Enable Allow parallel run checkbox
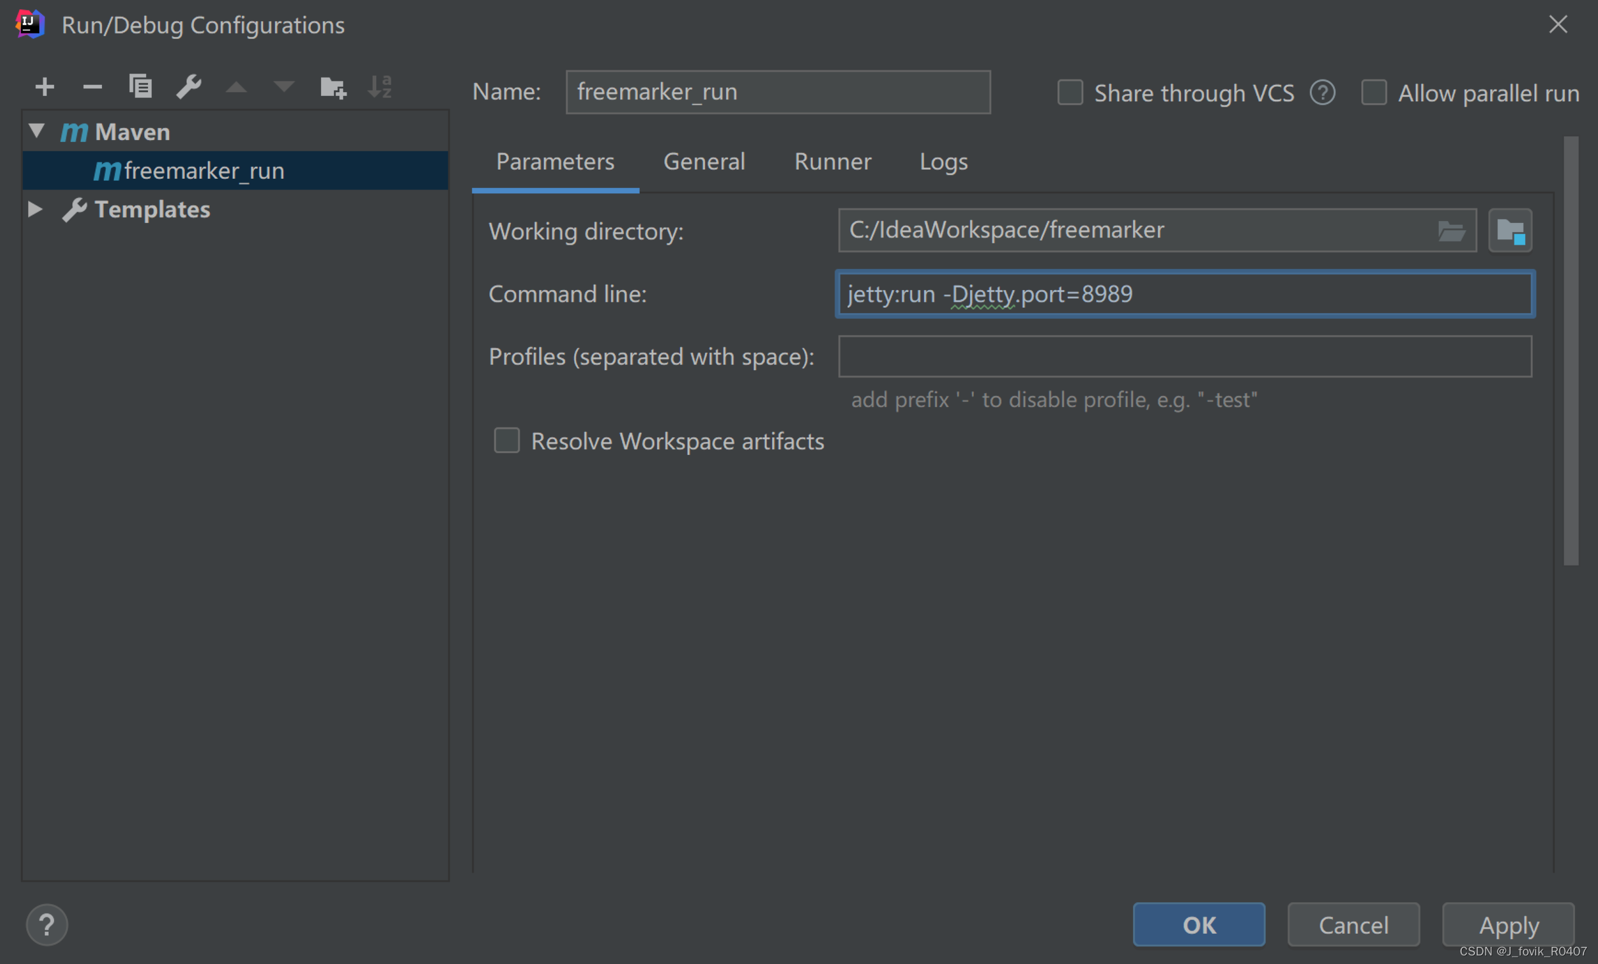Viewport: 1598px width, 964px height. (1374, 93)
